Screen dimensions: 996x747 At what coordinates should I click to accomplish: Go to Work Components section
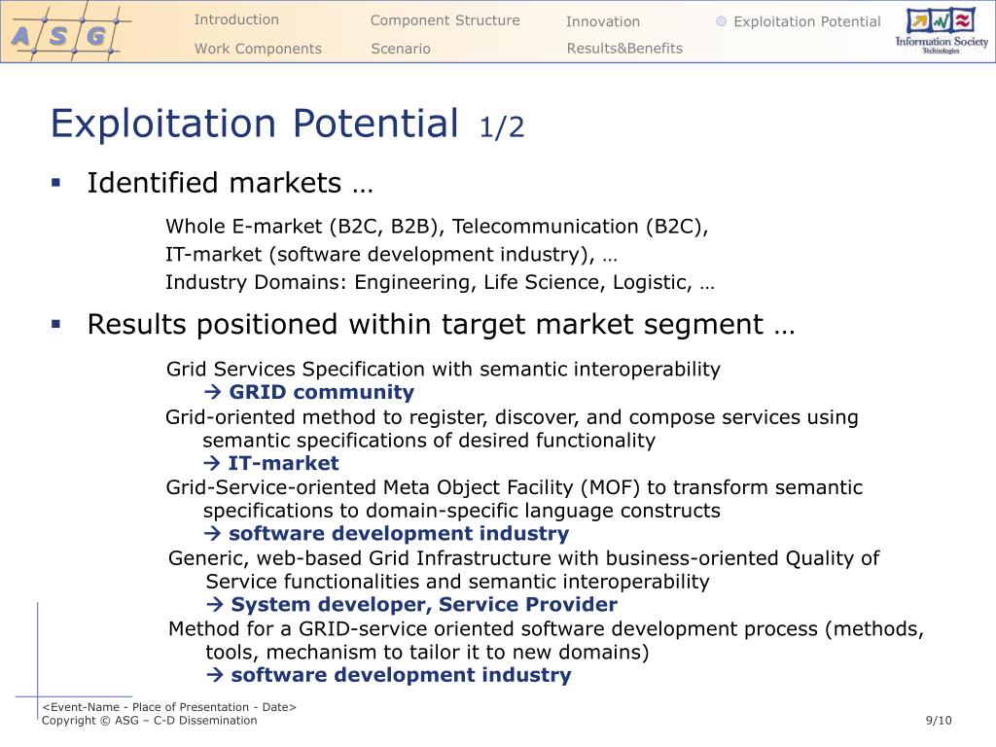pos(258,49)
